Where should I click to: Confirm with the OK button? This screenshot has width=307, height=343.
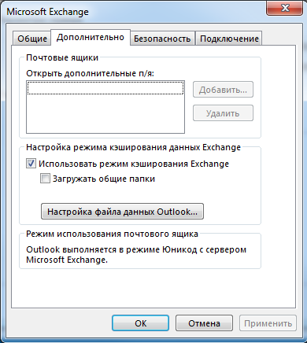140,323
